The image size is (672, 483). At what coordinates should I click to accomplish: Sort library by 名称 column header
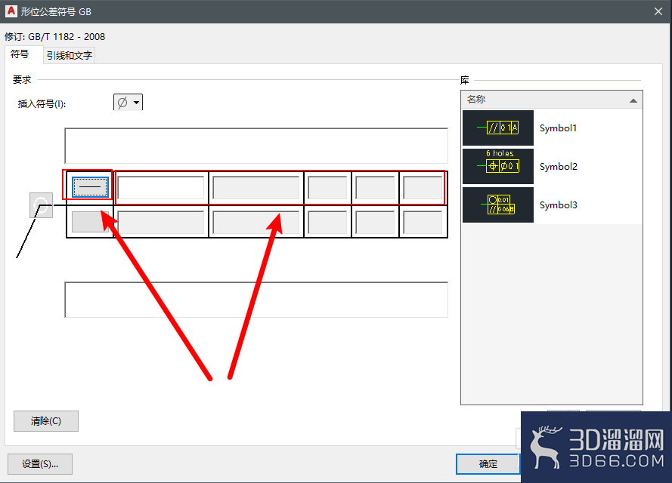[552, 100]
